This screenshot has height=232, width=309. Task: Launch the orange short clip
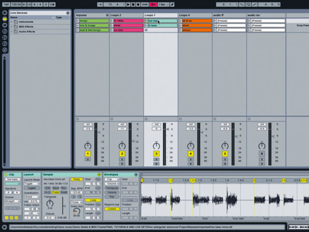pos(180,26)
